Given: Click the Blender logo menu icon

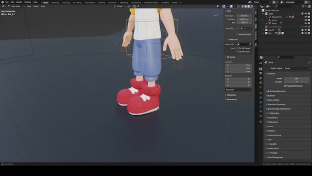Looking at the screenshot, I should coord(3,2).
